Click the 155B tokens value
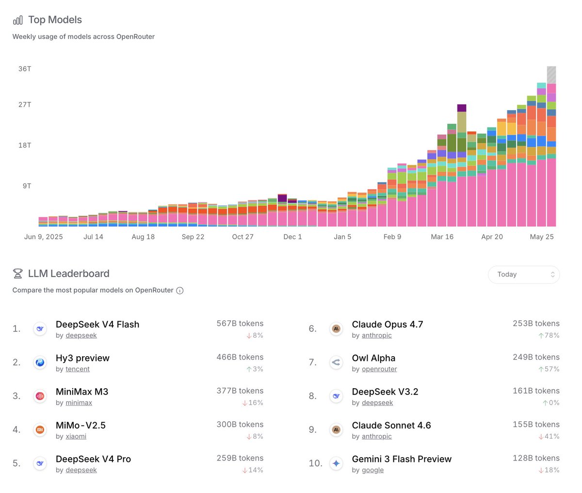Image resolution: width=582 pixels, height=493 pixels. (536, 425)
